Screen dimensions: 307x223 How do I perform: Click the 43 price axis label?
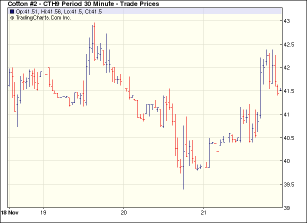coord(287,21)
